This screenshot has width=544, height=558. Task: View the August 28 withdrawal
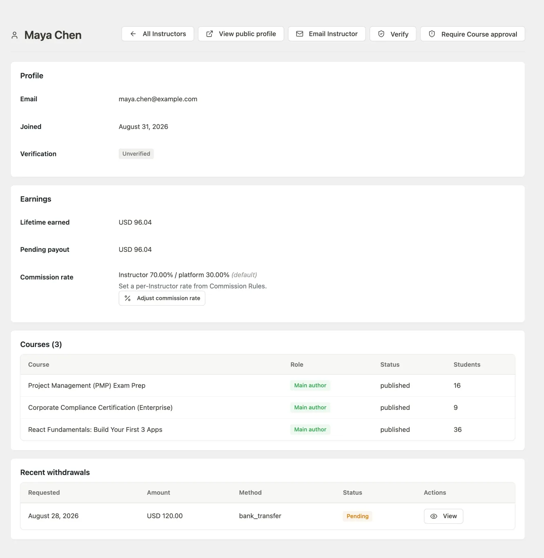443,516
